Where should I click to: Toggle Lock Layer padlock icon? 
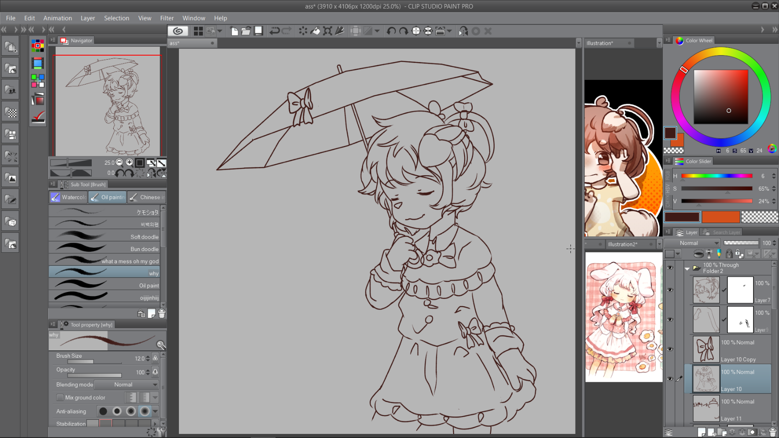(729, 254)
